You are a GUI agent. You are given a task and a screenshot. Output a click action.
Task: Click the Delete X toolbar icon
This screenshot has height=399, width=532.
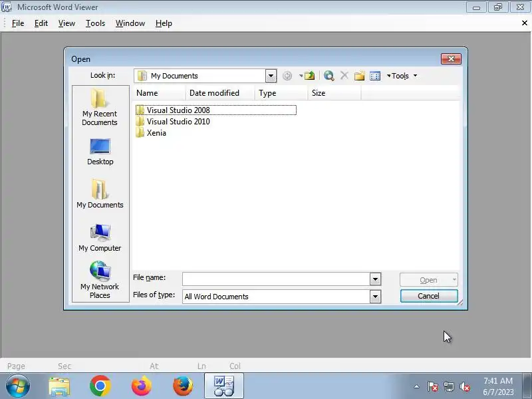click(x=344, y=76)
